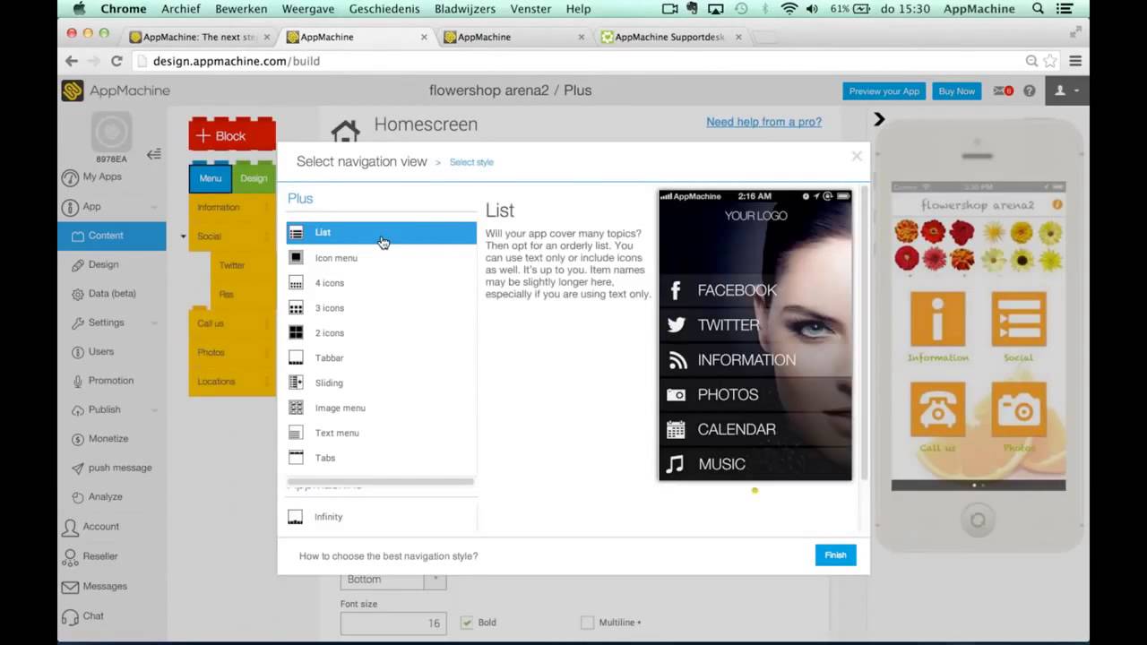Select the Sliding navigation icon
1147x645 pixels.
coord(296,383)
